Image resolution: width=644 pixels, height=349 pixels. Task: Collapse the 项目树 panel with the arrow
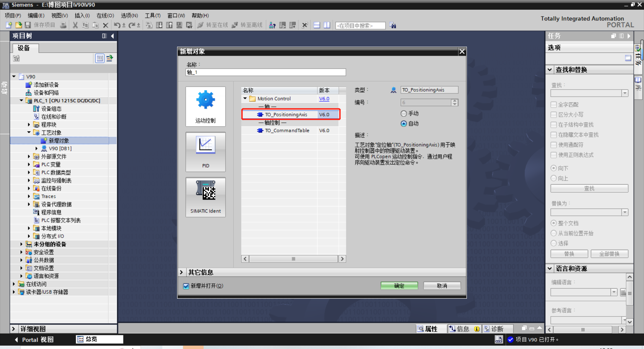pos(112,36)
